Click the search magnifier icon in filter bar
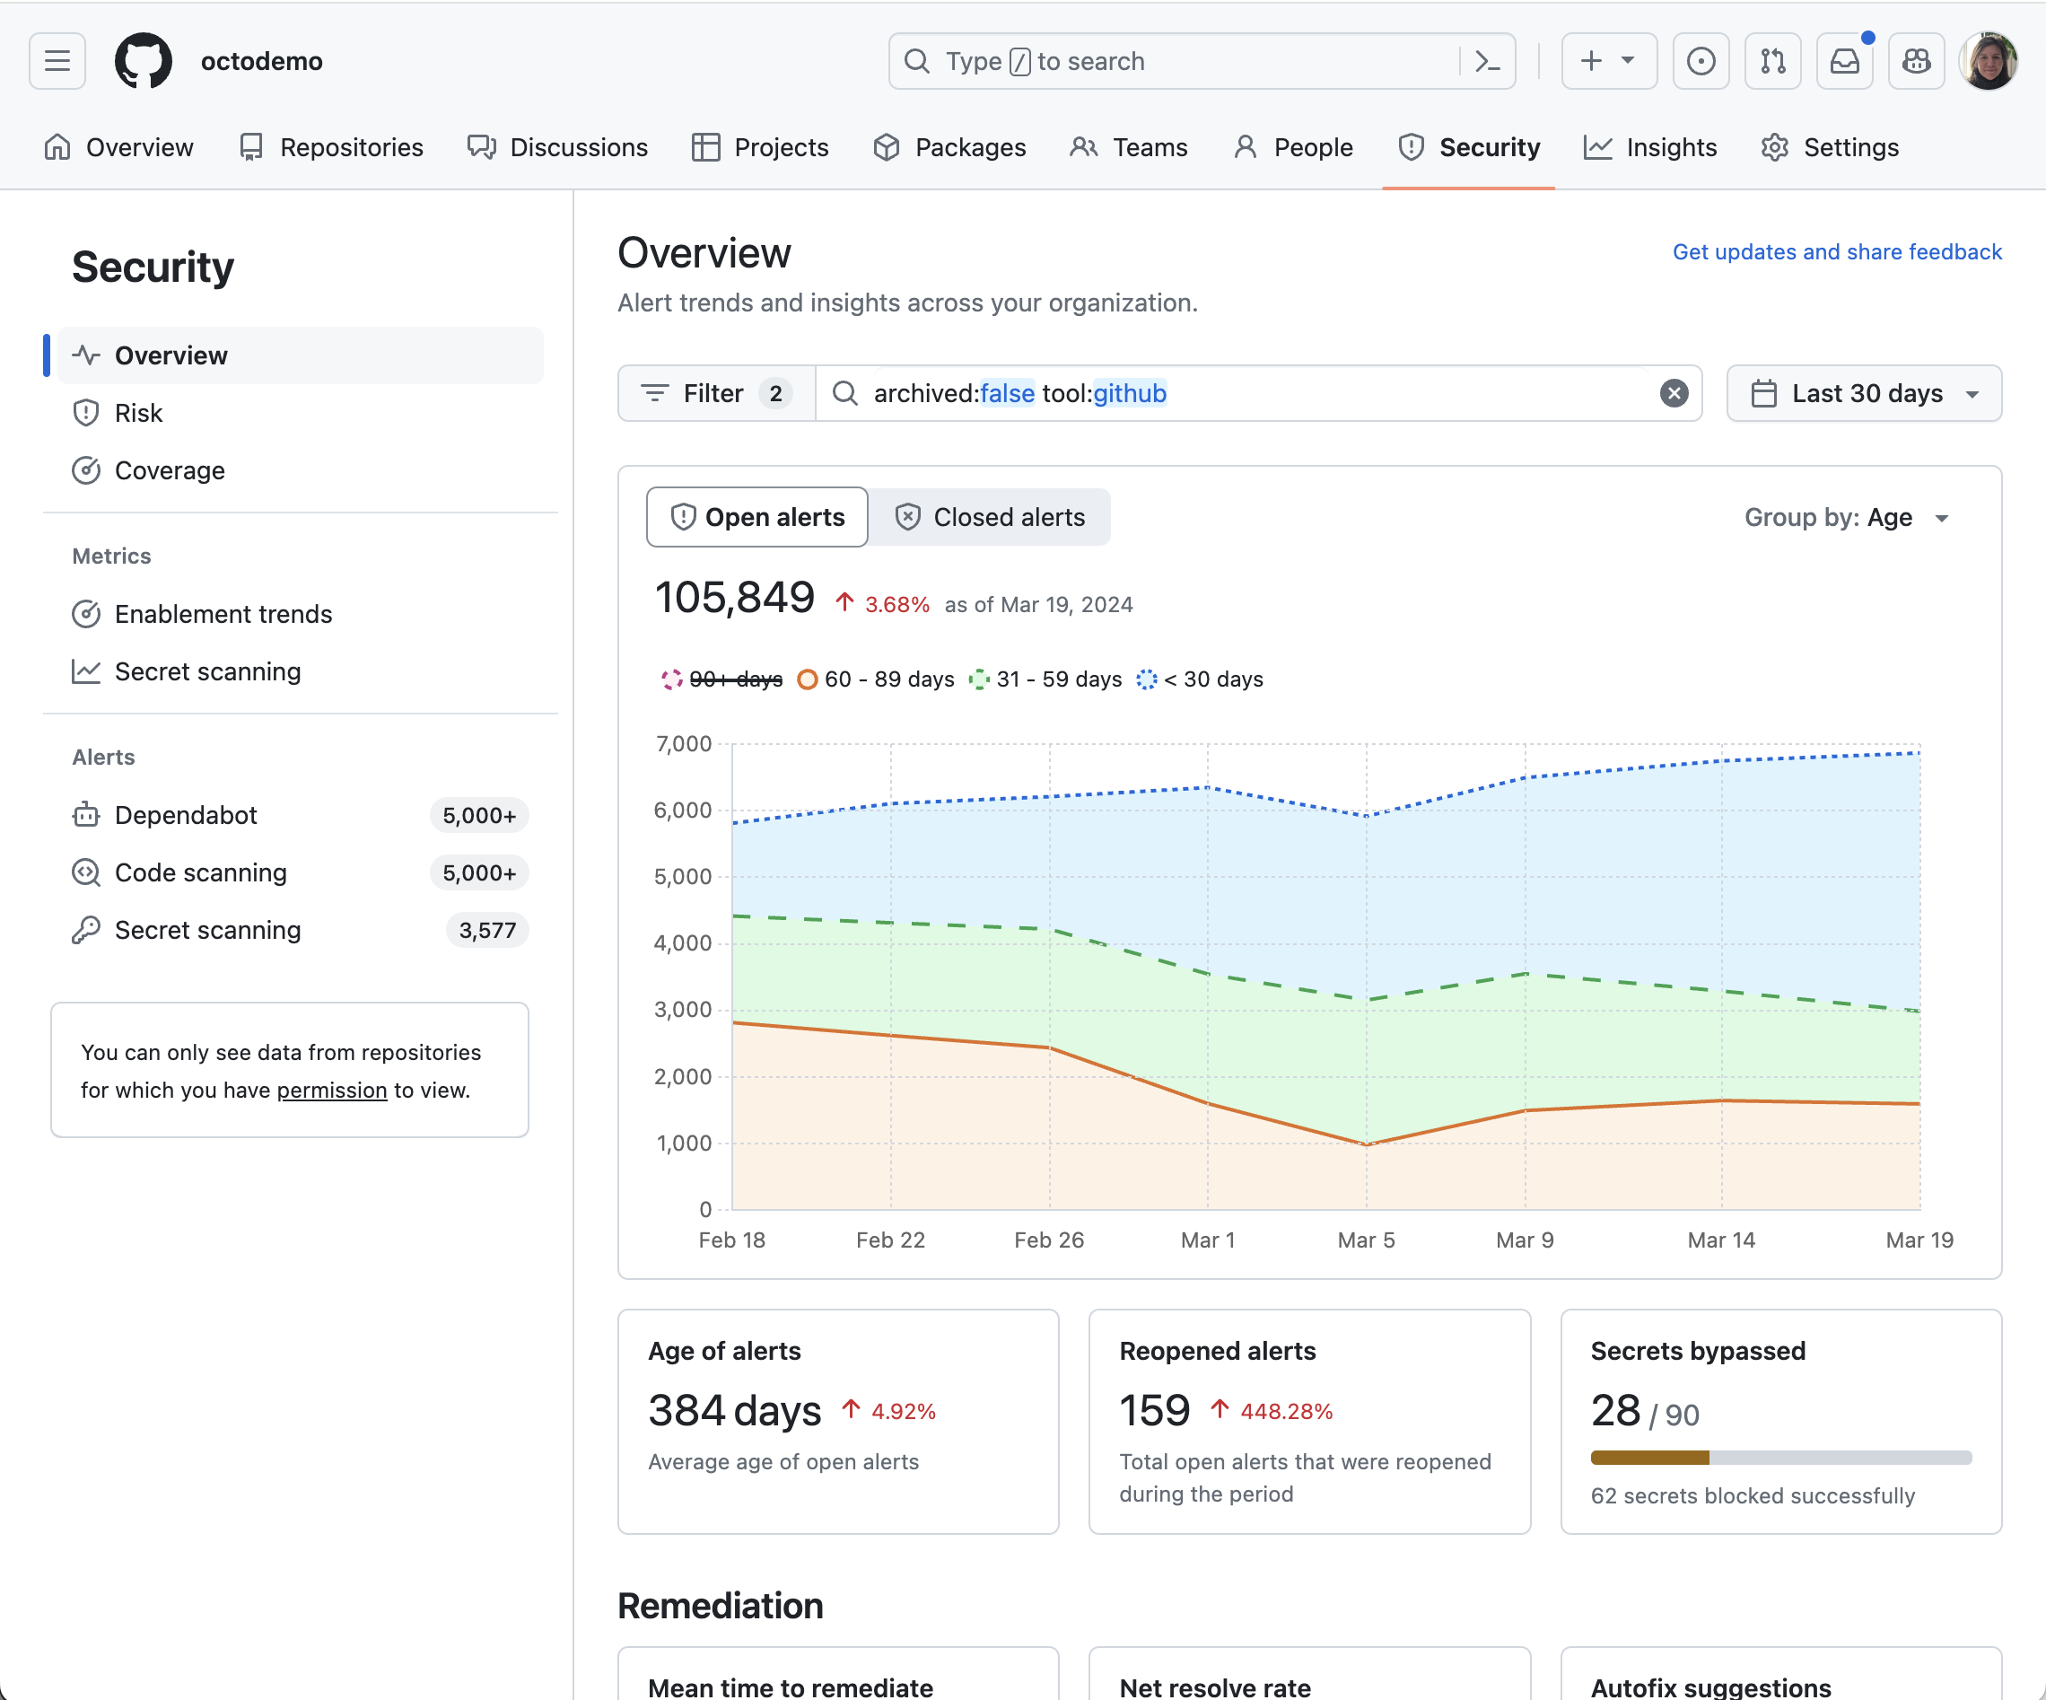Image resolution: width=2046 pixels, height=1700 pixels. coord(844,394)
